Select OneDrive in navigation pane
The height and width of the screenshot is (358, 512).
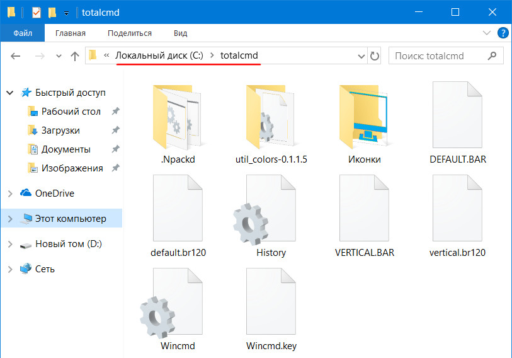[x=55, y=193]
